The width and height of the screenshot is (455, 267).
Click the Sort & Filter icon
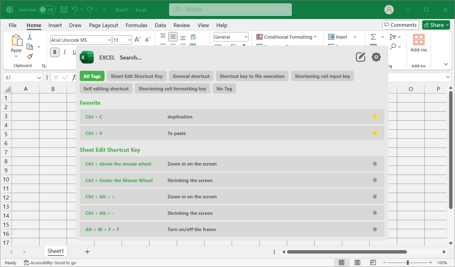[x=393, y=37]
